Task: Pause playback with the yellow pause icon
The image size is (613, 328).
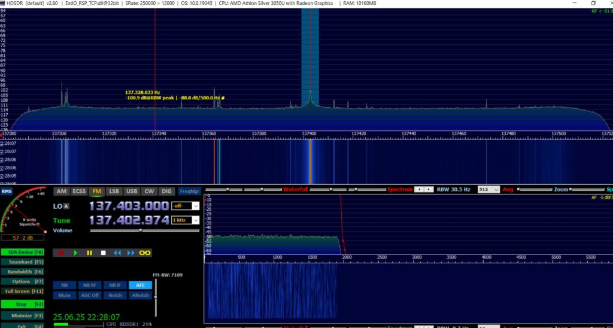Action: click(x=90, y=253)
